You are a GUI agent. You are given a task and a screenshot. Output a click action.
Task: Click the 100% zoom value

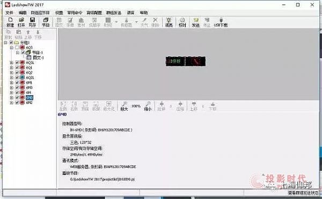coord(136,106)
